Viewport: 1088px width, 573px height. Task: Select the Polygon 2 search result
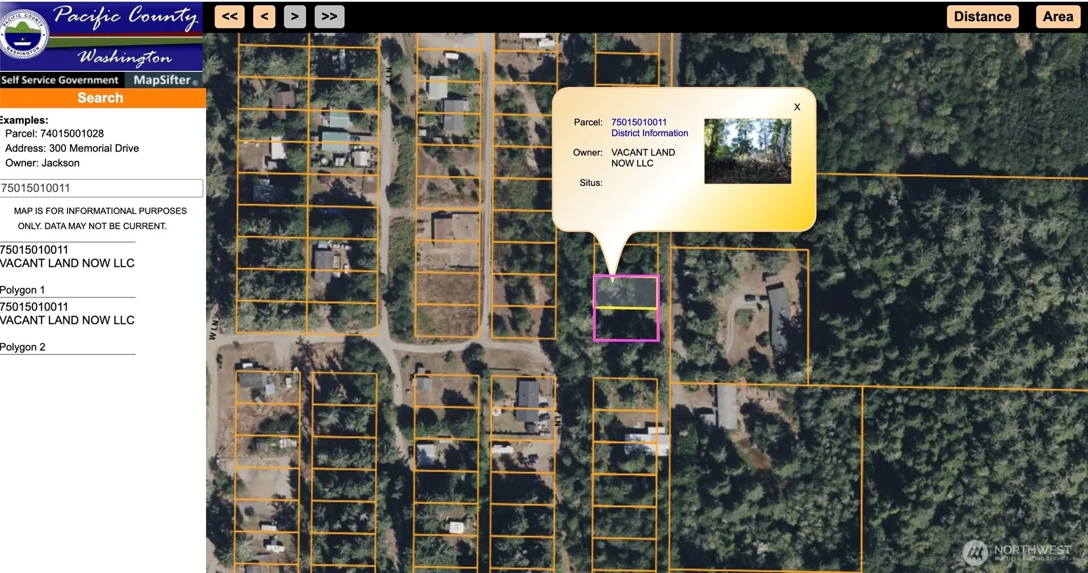[23, 347]
